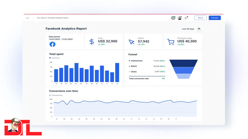This screenshot has width=248, height=139.
Task: Click the Last 30 days label
Action: point(188,29)
